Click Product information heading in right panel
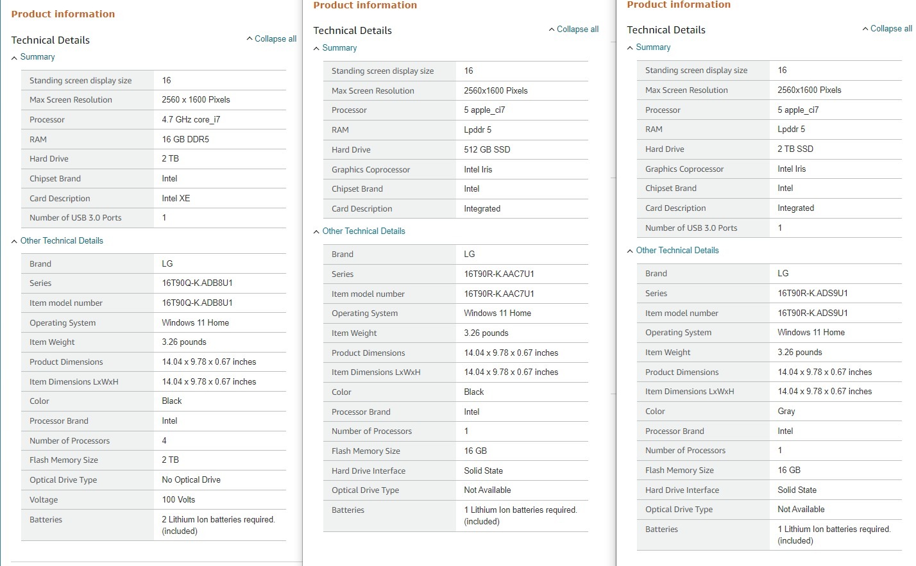 (679, 4)
